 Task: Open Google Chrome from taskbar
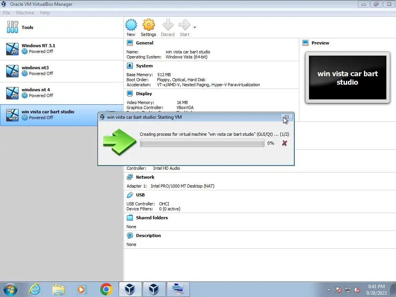click(x=106, y=289)
